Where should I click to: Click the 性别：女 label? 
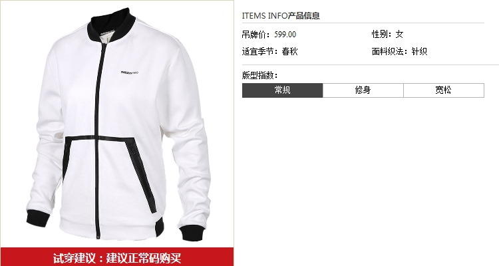(x=388, y=35)
